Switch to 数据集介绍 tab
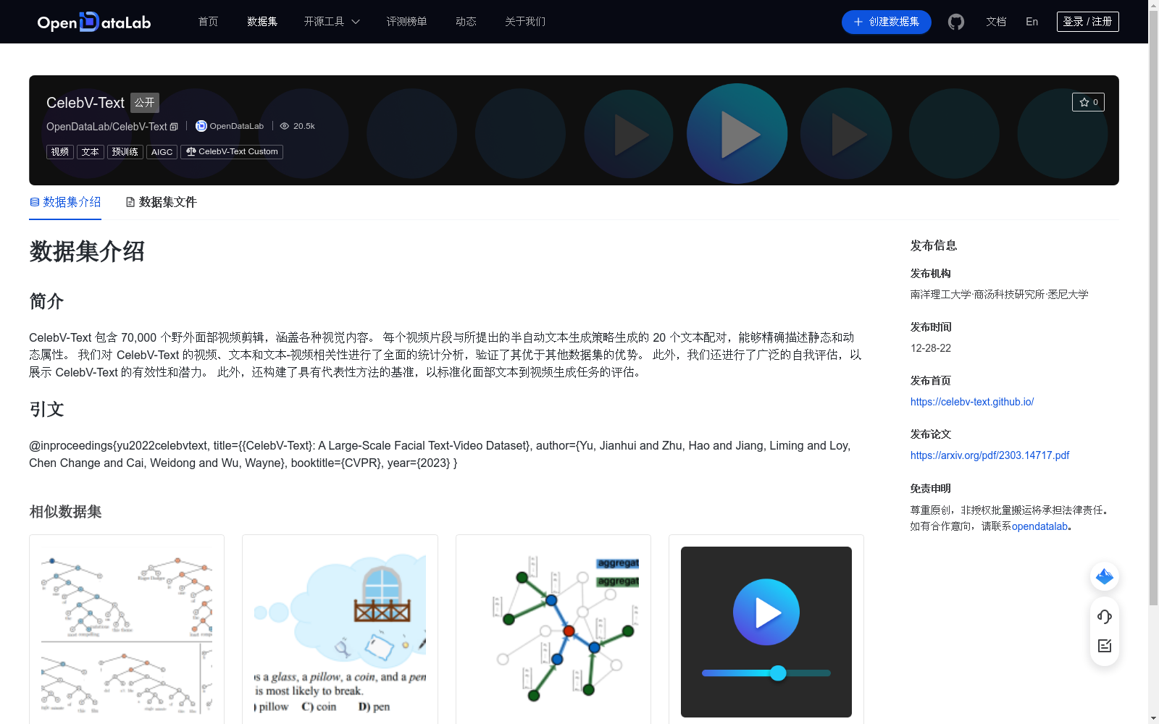 pos(65,202)
